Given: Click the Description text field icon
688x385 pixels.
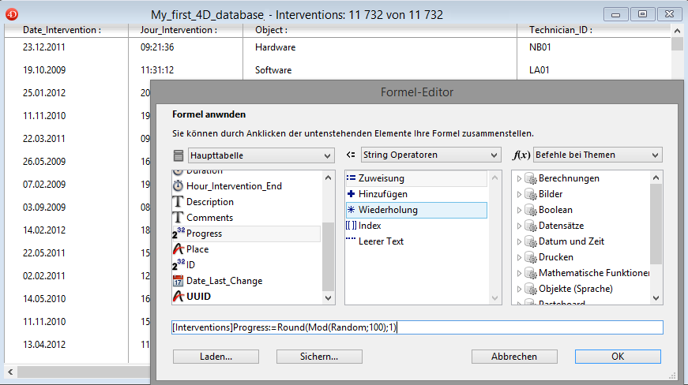Looking at the screenshot, I should point(178,202).
